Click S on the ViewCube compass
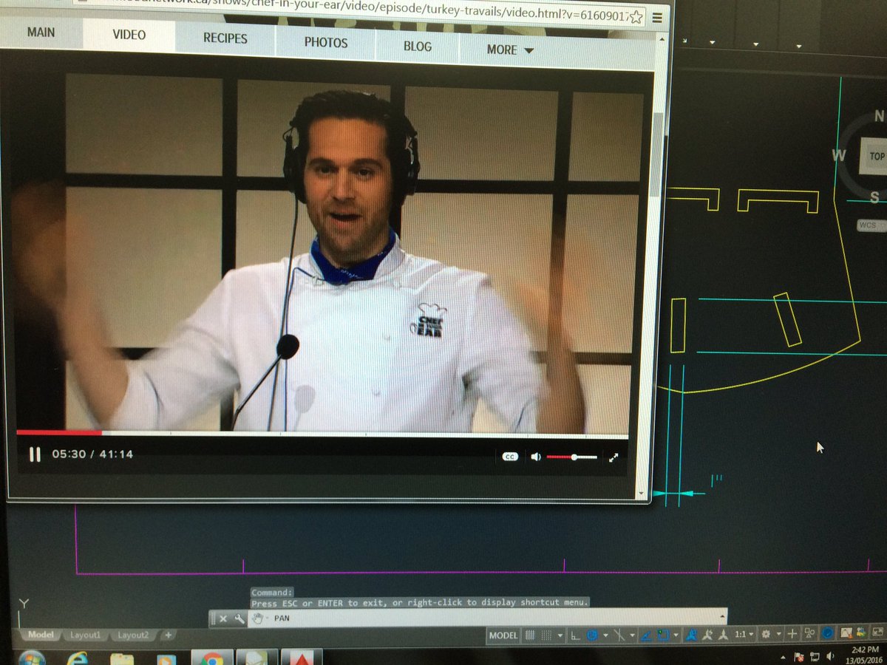 pos(874,197)
